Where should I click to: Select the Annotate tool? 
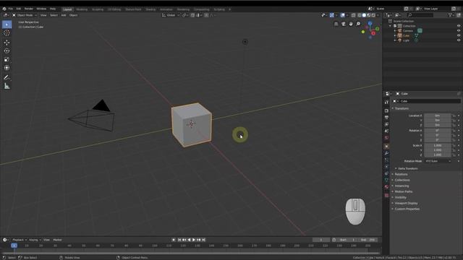click(7, 77)
